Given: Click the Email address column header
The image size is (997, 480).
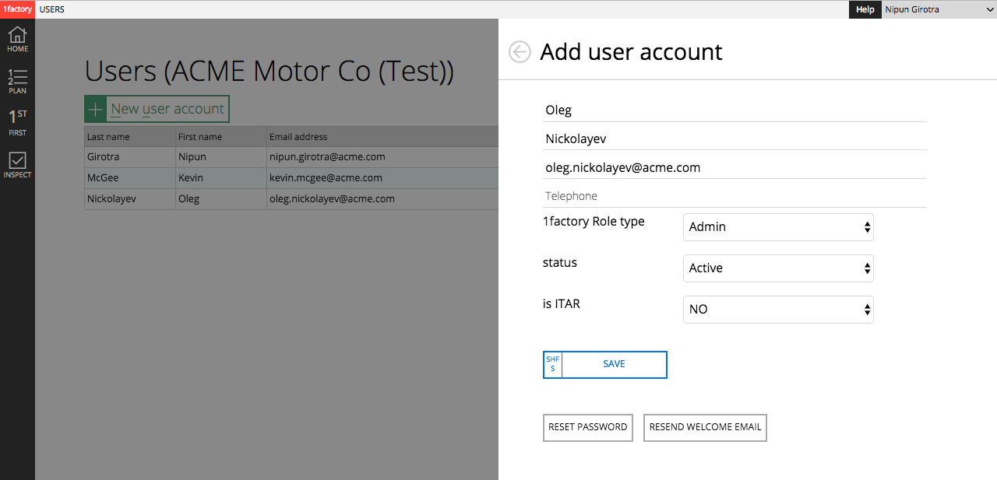Looking at the screenshot, I should coord(382,137).
